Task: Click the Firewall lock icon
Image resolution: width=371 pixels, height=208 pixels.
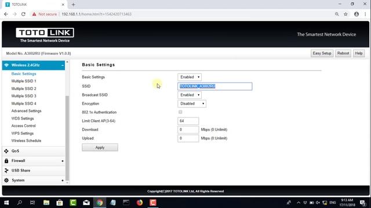Action: click(x=6, y=161)
